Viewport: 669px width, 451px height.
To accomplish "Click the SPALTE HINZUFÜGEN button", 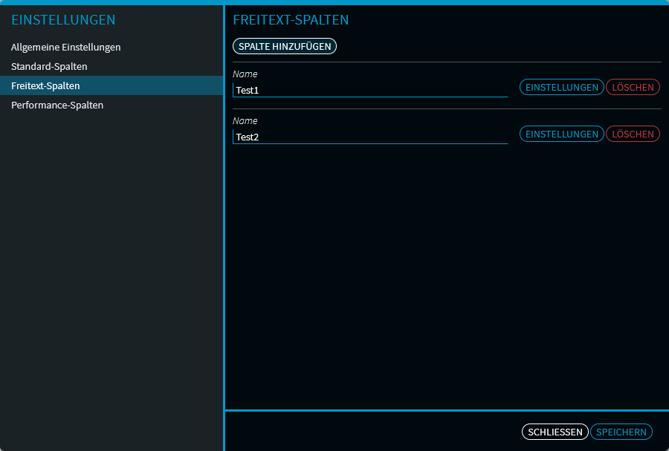I will 285,46.
